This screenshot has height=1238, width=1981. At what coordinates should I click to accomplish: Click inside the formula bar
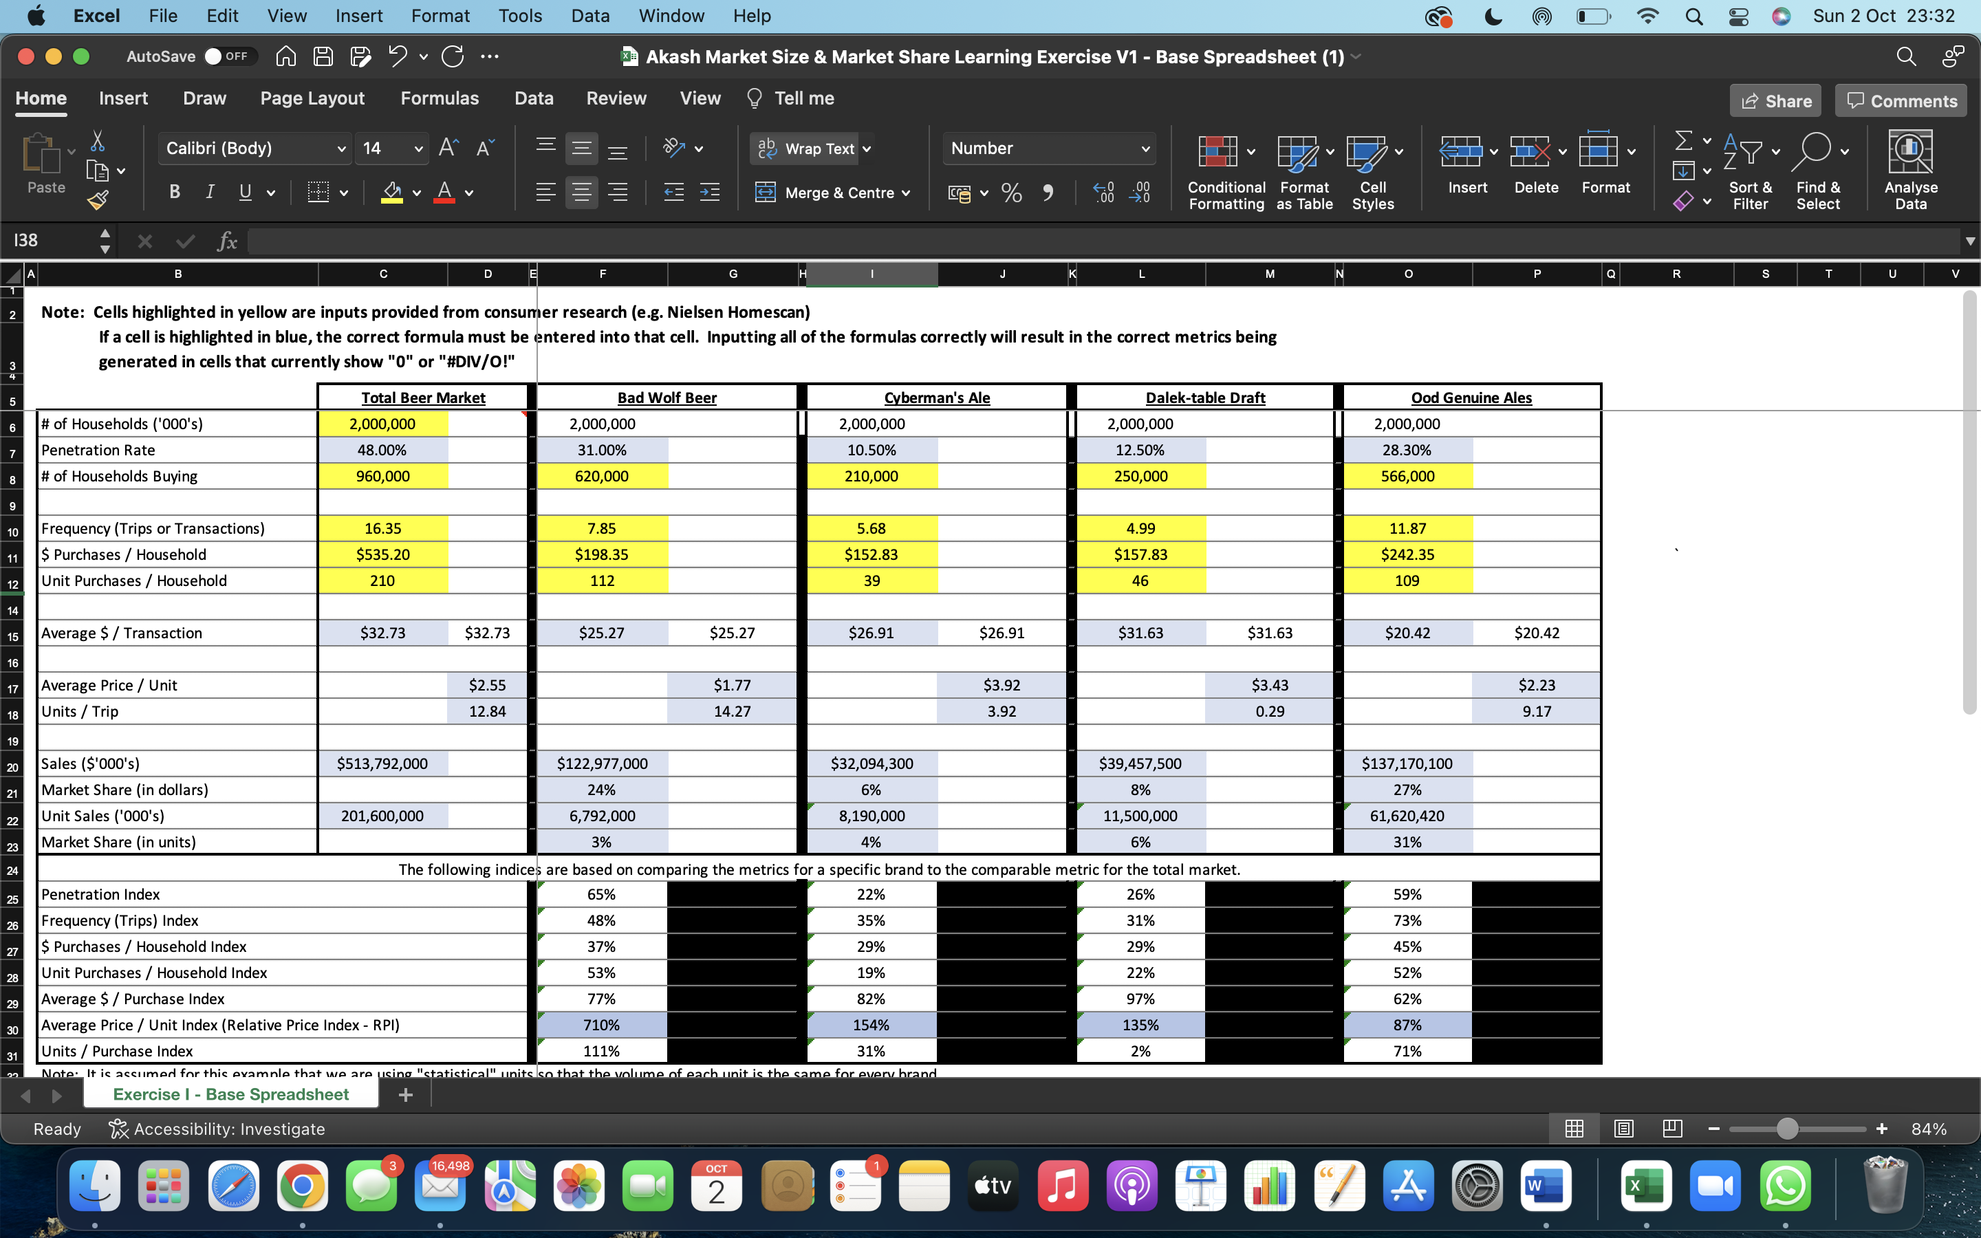pos(737,240)
